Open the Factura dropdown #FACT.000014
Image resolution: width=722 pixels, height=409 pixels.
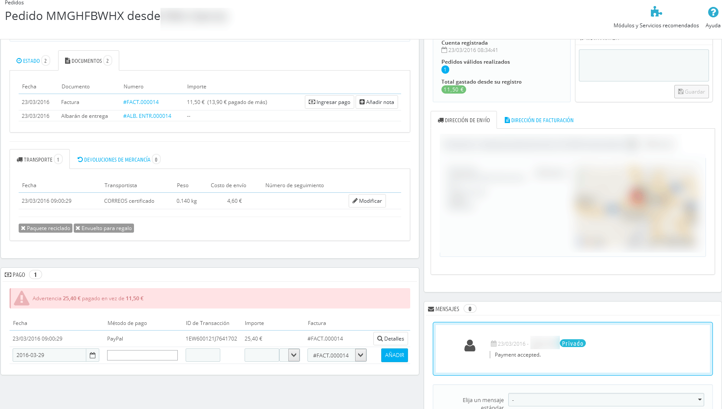[x=337, y=355]
